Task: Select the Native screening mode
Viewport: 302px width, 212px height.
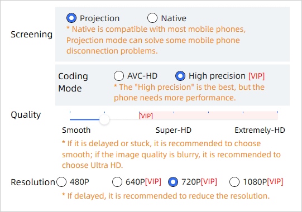Action: 152,18
